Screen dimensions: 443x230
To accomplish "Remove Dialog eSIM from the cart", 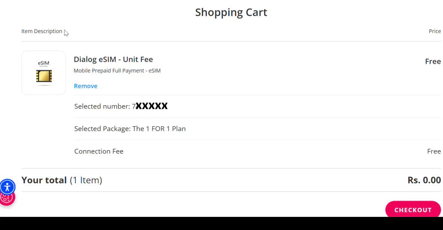I will pos(85,86).
